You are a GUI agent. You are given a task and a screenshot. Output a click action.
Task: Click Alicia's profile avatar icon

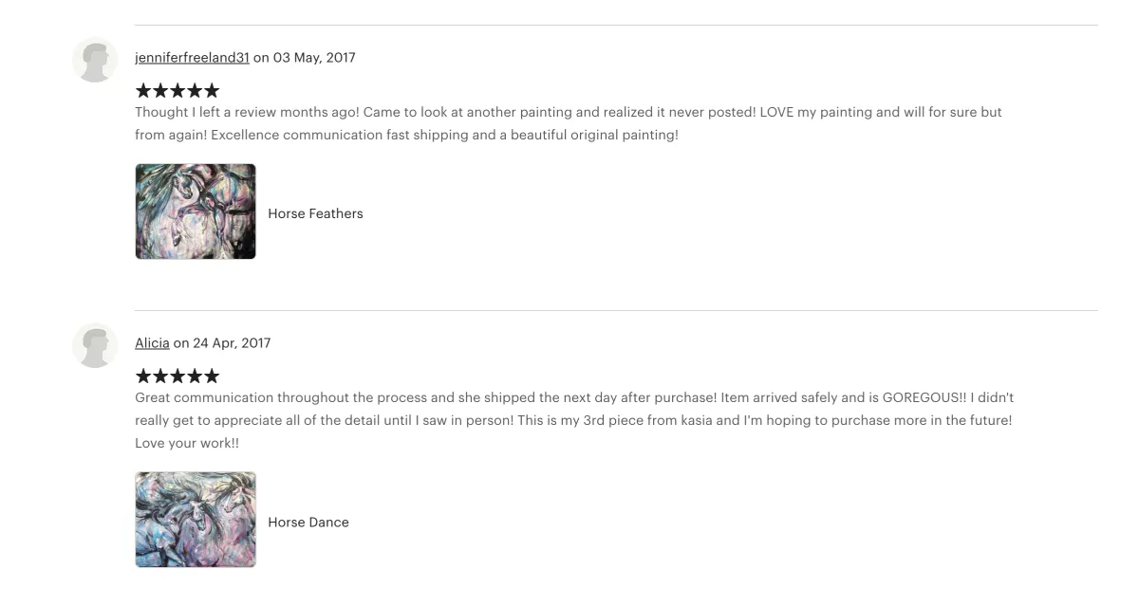tap(95, 345)
